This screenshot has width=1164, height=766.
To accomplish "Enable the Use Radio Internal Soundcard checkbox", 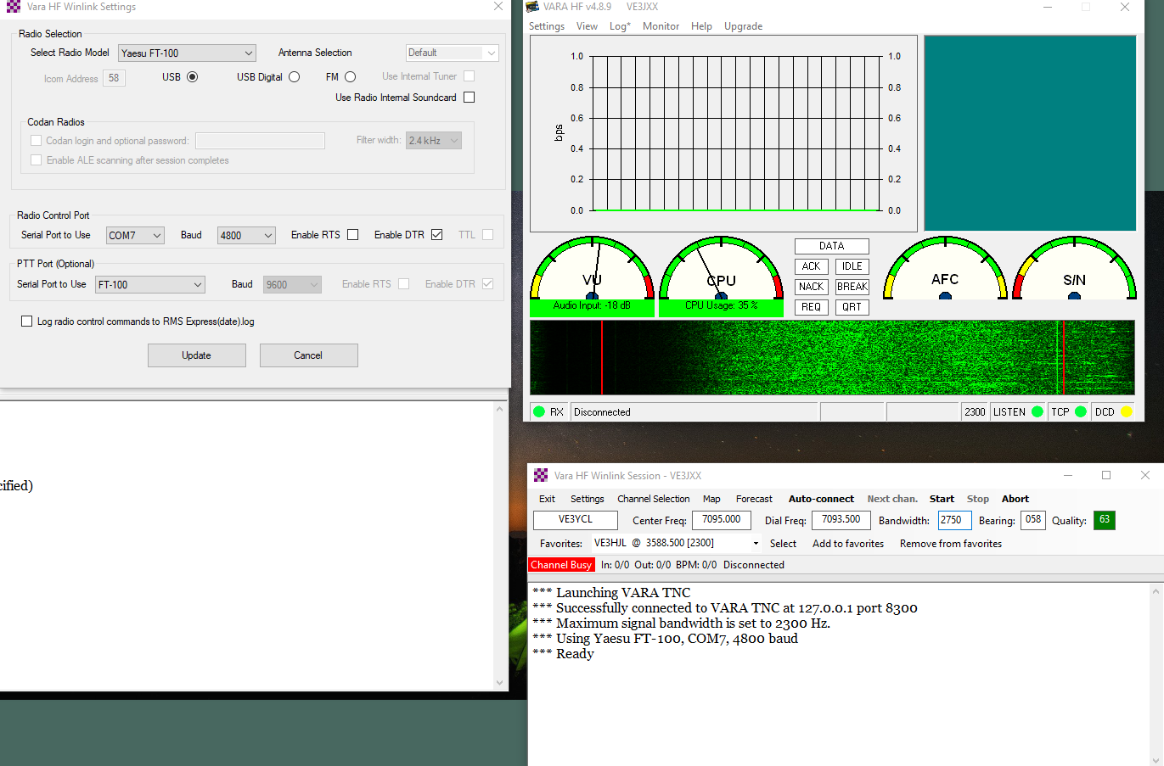I will coord(470,98).
